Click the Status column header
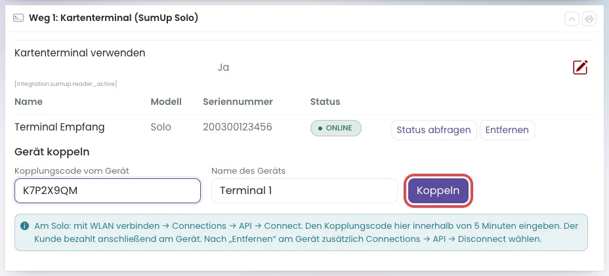The height and width of the screenshot is (276, 609). click(325, 102)
